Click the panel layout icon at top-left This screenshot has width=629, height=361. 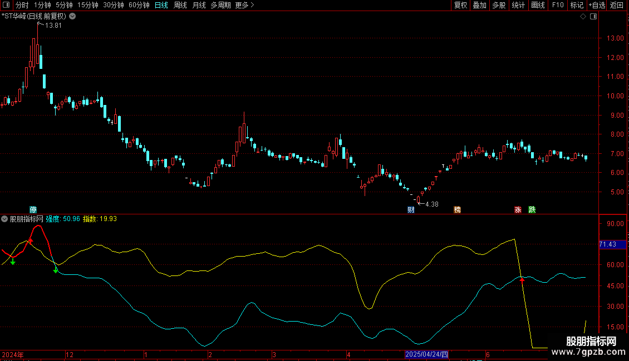coord(6,5)
